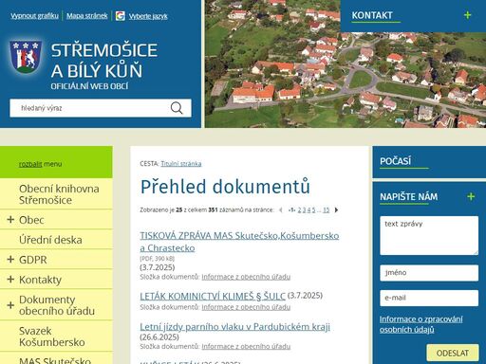Click the municipality coat of arms logo
The image size is (486, 364).
click(x=26, y=57)
